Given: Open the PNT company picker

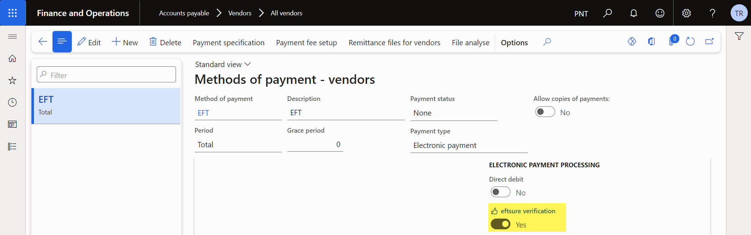Looking at the screenshot, I should coord(581,14).
